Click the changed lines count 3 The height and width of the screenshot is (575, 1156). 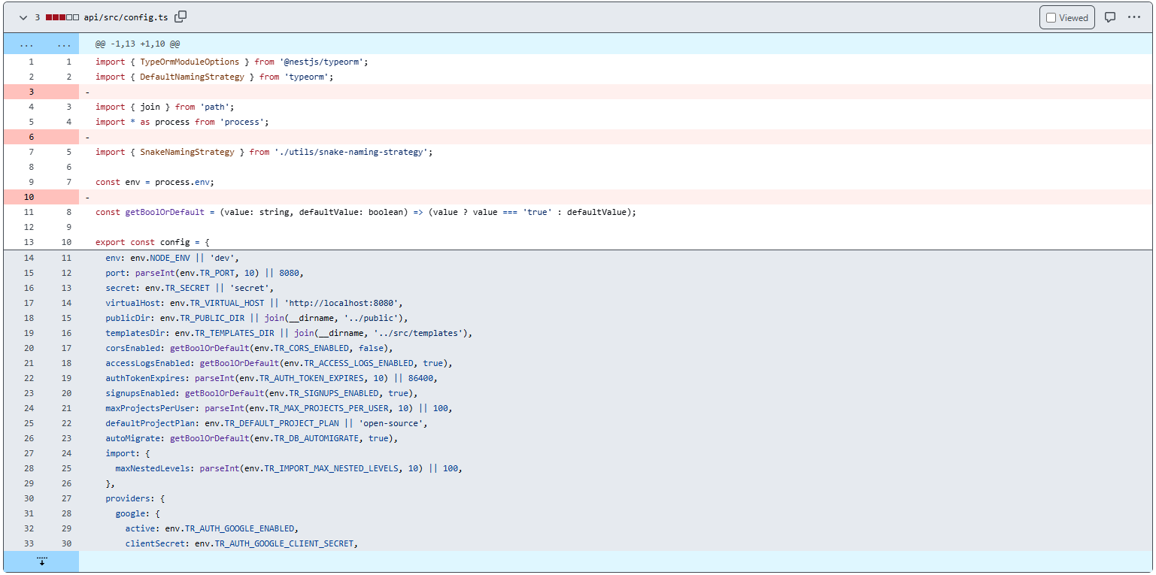click(37, 17)
